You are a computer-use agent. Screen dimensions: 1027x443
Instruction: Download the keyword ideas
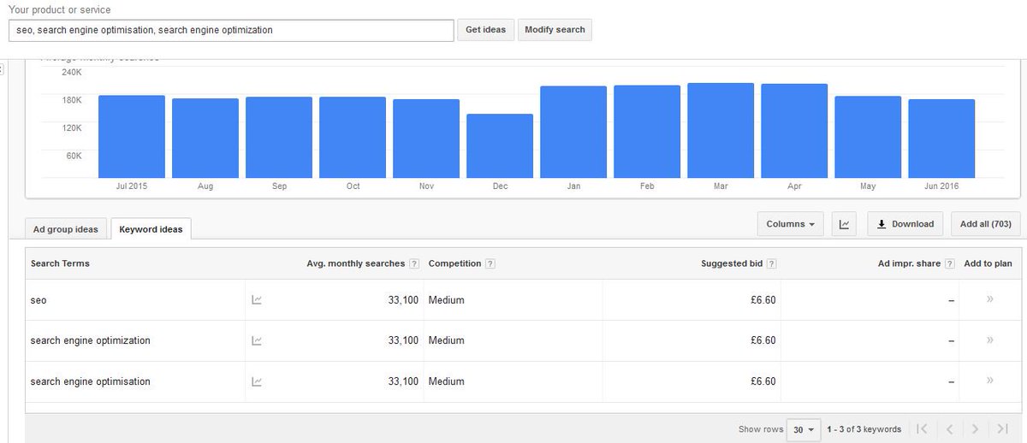905,224
